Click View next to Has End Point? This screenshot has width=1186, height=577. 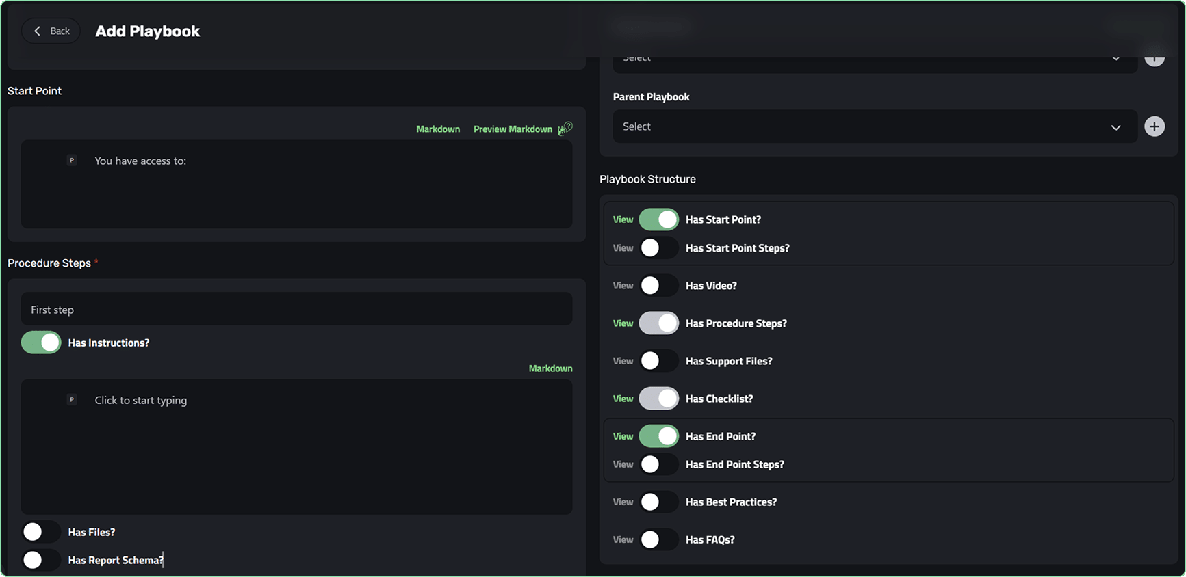pyautogui.click(x=622, y=435)
